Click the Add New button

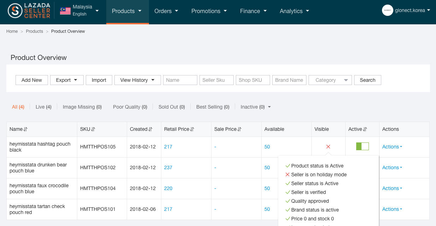pos(32,80)
